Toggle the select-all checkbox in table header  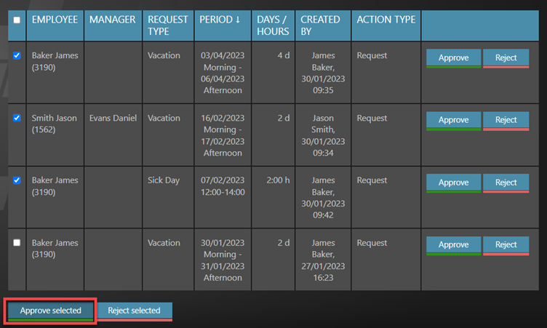click(x=17, y=20)
